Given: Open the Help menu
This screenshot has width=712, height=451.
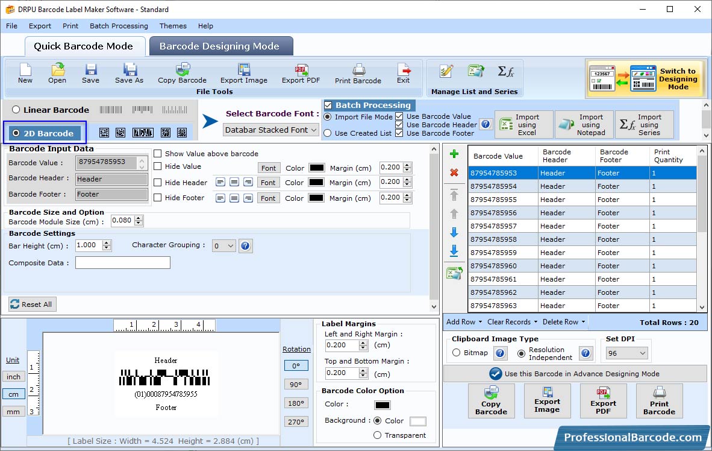Looking at the screenshot, I should (x=205, y=26).
